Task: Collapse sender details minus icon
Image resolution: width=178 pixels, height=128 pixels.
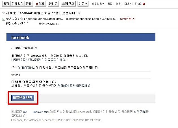Action: tap(3, 19)
